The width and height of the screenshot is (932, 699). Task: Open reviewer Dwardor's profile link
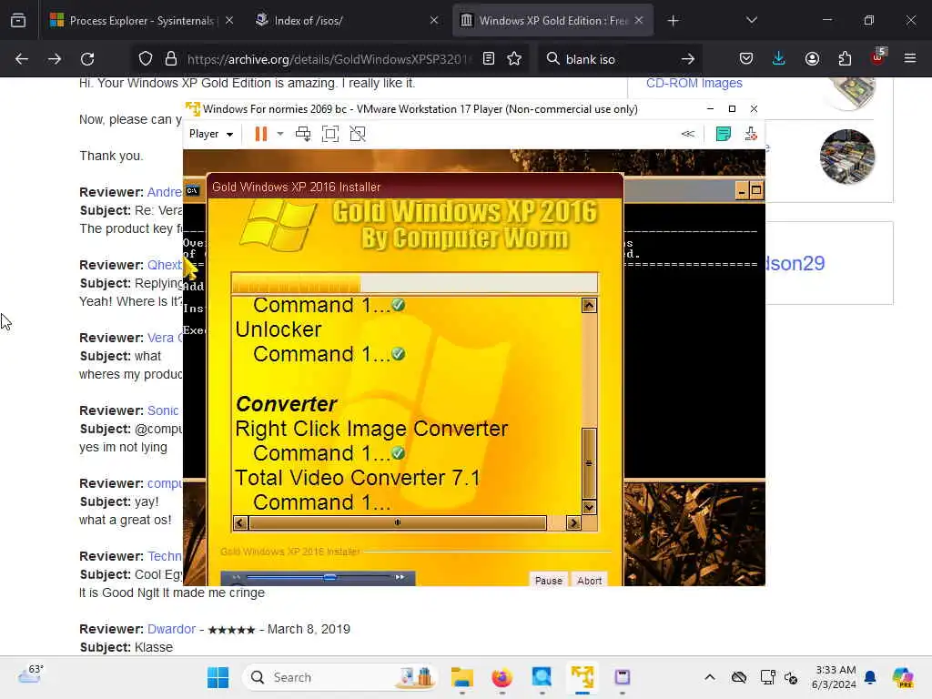tap(171, 629)
